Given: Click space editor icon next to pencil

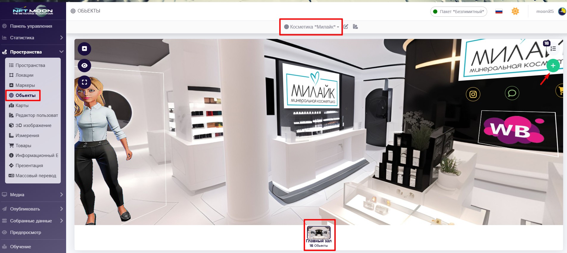Looking at the screenshot, I should (355, 27).
